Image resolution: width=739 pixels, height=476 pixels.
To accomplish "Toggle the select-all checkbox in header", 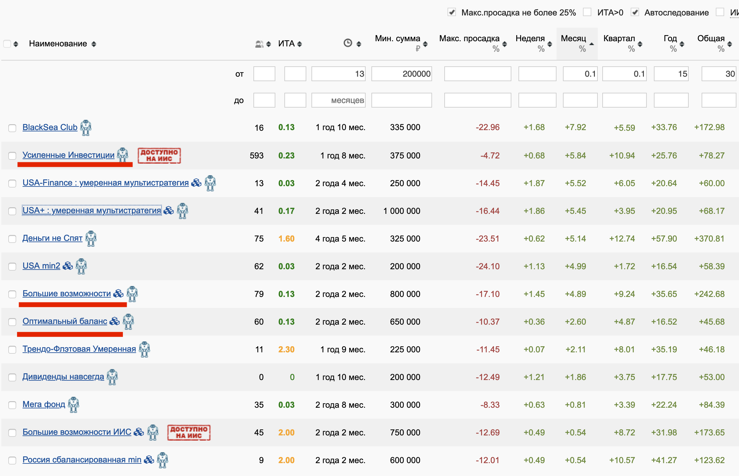I will pos(7,44).
